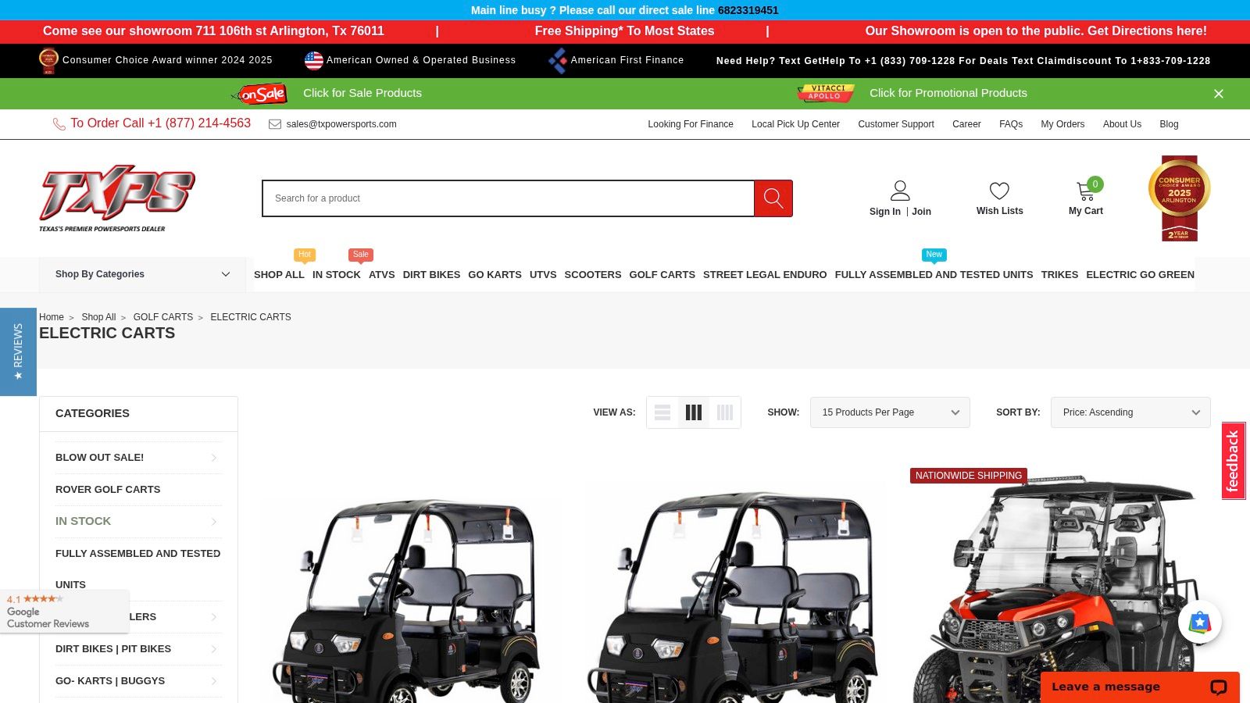Click the sales@txpowersports.com email link
The image size is (1250, 703).
(x=341, y=124)
